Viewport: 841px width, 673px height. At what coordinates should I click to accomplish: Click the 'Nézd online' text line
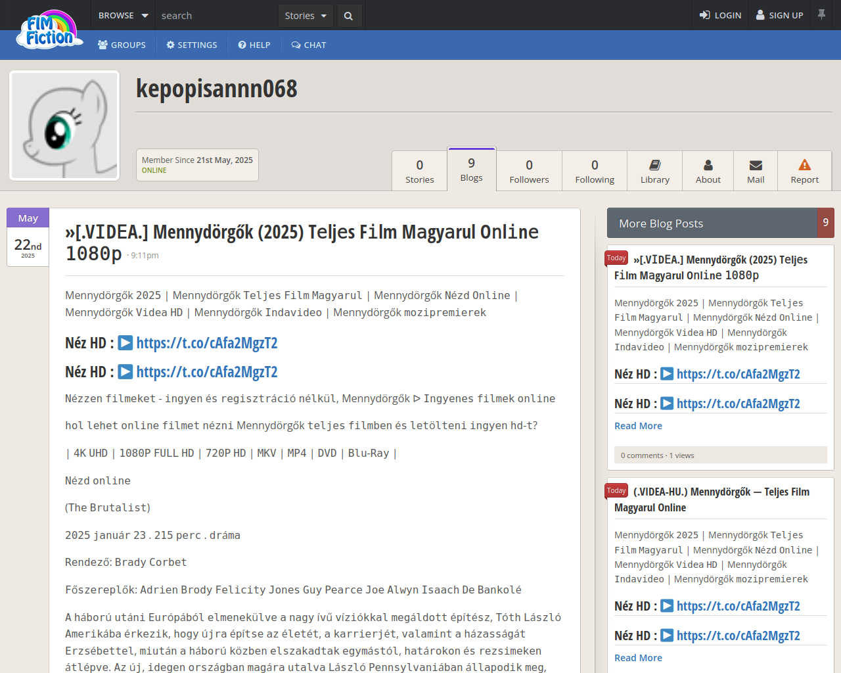[98, 481]
